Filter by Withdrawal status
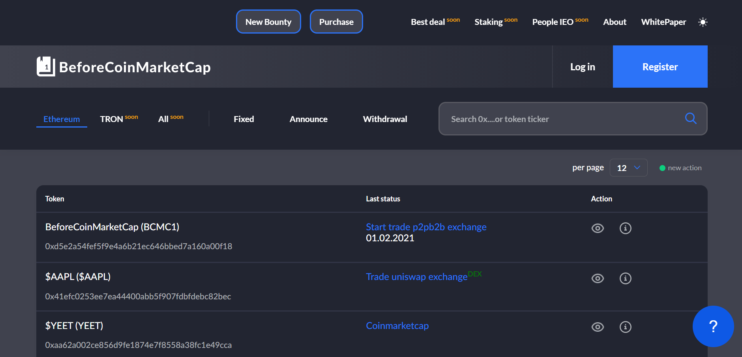Viewport: 742px width, 357px height. pos(385,119)
